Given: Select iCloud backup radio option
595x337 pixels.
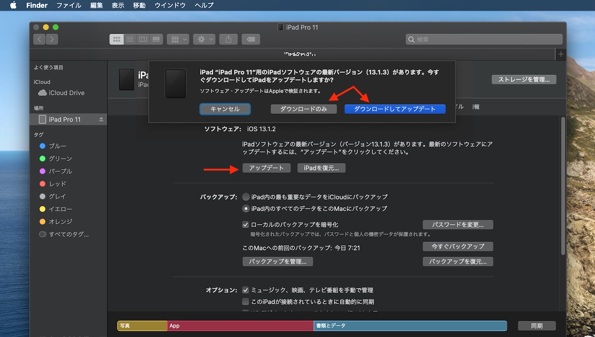Looking at the screenshot, I should click(246, 197).
